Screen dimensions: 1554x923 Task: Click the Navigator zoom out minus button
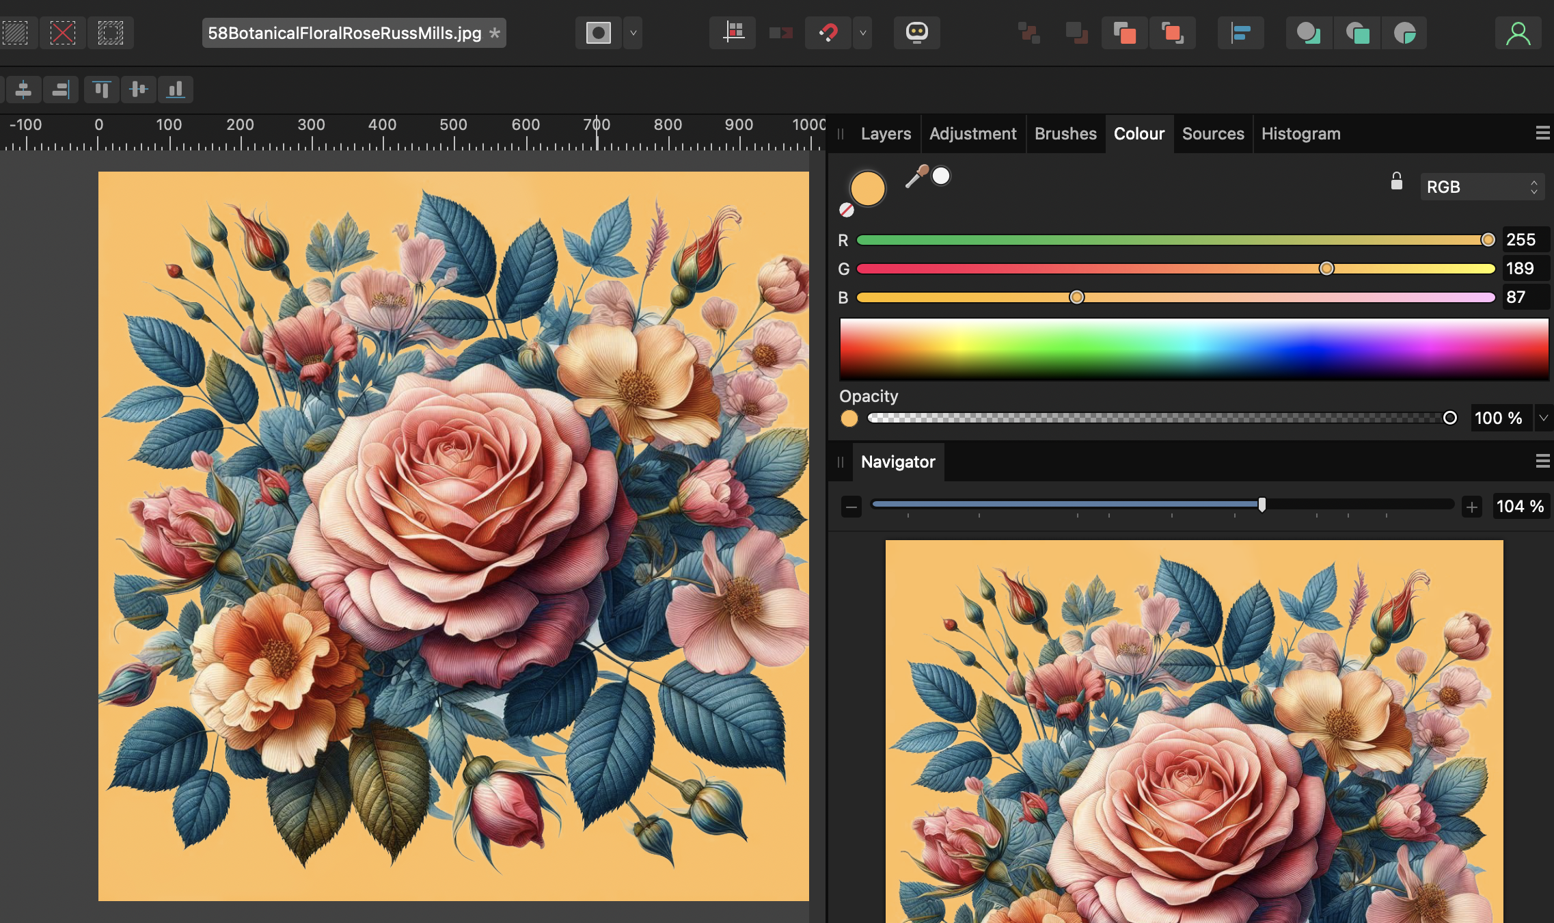point(851,507)
